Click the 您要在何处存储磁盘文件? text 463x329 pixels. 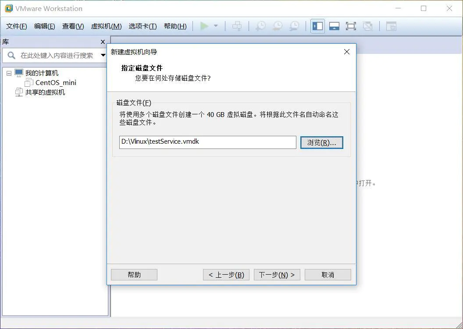173,78
